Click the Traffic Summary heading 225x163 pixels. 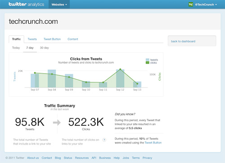(59, 106)
